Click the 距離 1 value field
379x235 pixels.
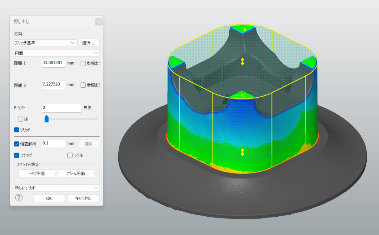(x=53, y=63)
